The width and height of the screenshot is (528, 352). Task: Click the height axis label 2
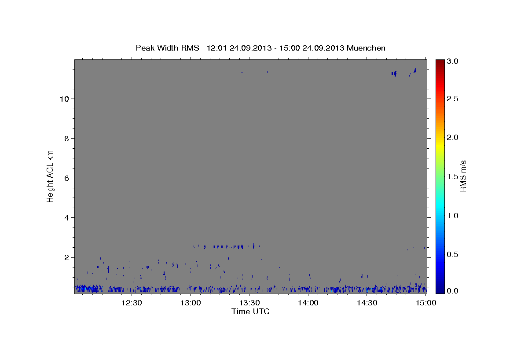[x=66, y=257]
